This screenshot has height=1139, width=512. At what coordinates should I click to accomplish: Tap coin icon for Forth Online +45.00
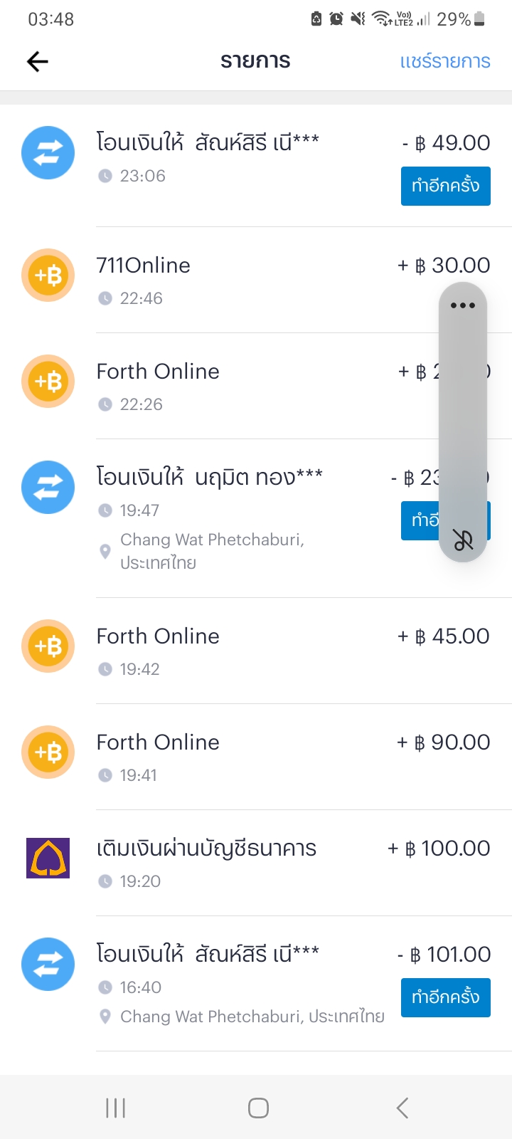[x=48, y=646]
